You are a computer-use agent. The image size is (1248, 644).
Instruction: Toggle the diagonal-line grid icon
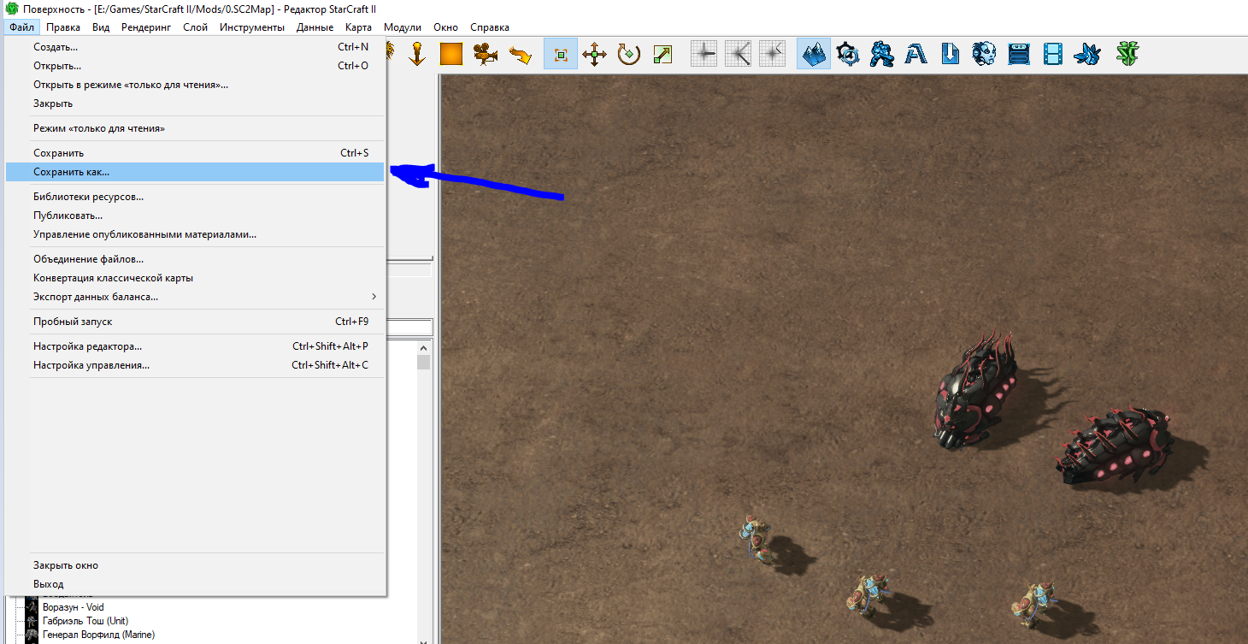point(739,54)
